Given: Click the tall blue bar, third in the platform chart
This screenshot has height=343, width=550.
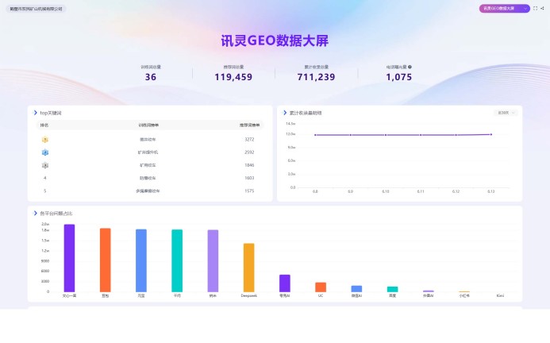Looking at the screenshot, I should (x=141, y=260).
